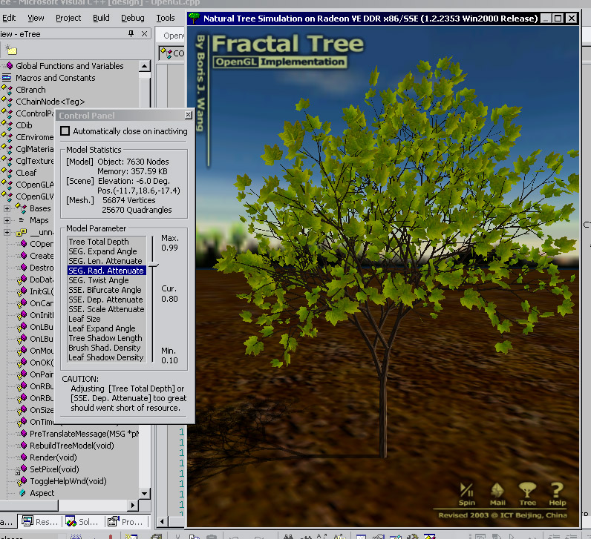This screenshot has height=539, width=591.
Task: Expand the Bases node
Action: pyautogui.click(x=7, y=208)
